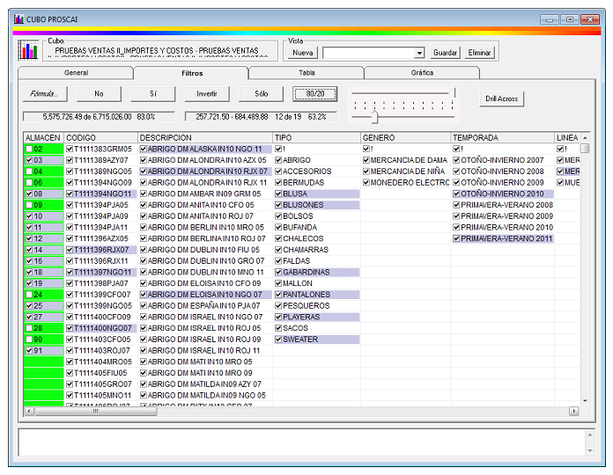Viewport: 613px width, 475px height.
Task: Switch to the General tab
Action: (76, 73)
